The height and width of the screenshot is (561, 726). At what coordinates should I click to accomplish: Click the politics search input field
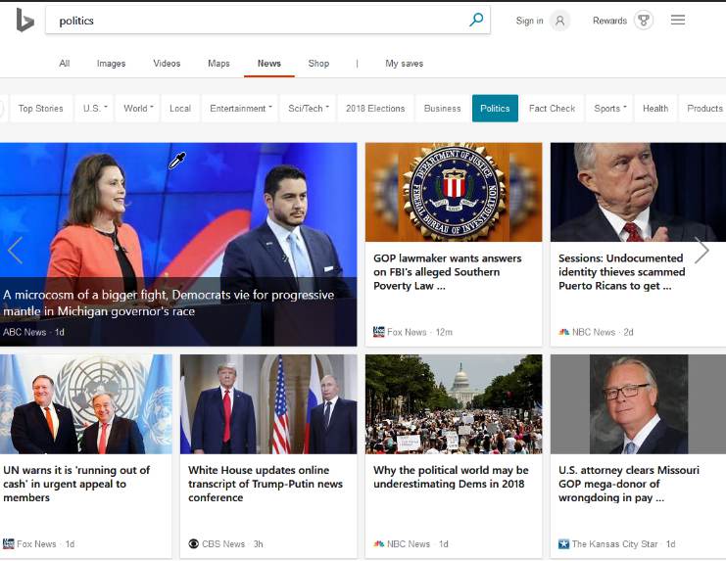point(255,21)
